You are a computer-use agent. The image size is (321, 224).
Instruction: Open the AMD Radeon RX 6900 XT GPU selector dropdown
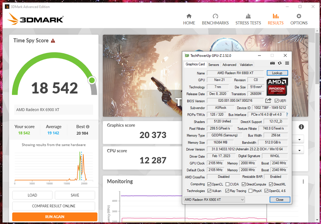pos(214,200)
